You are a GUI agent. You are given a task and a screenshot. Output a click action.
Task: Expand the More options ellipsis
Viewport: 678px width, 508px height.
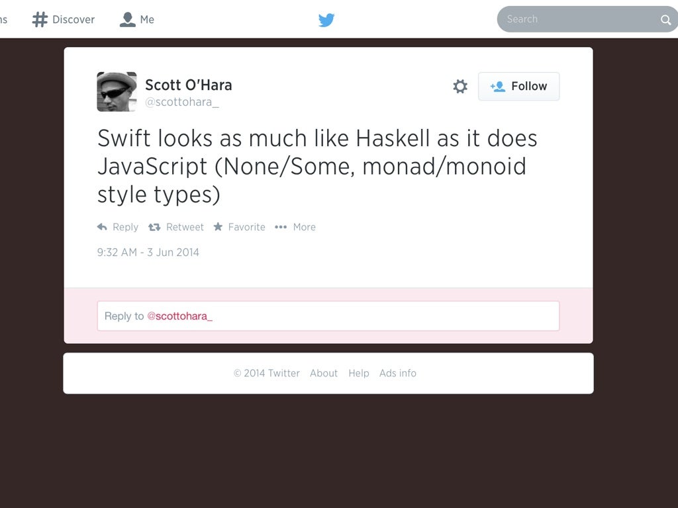(281, 227)
